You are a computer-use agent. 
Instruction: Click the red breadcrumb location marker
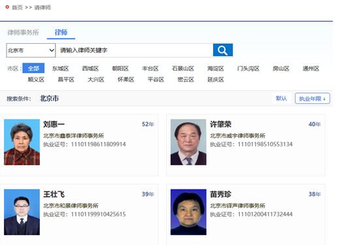pyautogui.click(x=7, y=7)
